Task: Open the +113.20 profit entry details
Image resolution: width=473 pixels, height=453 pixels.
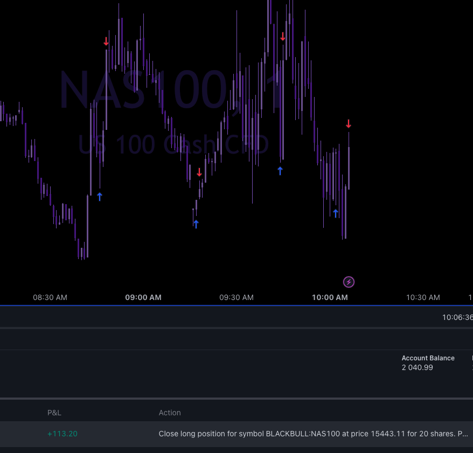Action: click(x=62, y=434)
